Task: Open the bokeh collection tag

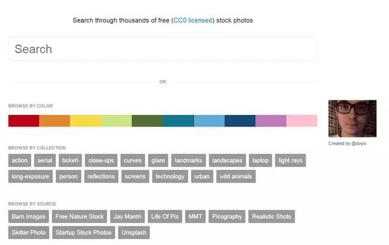Action: pyautogui.click(x=71, y=160)
